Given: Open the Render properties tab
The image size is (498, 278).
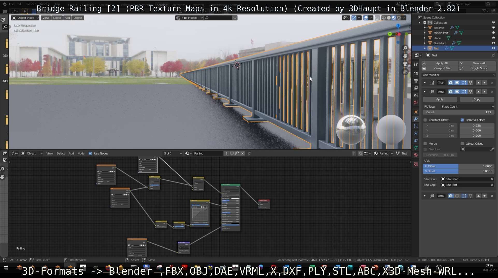Looking at the screenshot, I should coord(416,74).
